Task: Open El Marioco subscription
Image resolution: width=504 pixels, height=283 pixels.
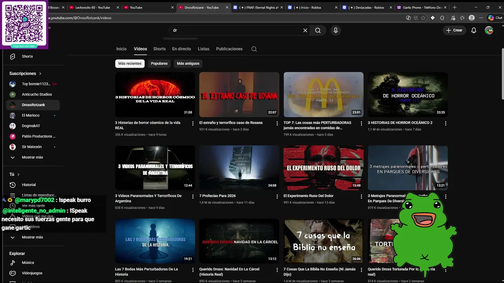Action: (x=33, y=116)
